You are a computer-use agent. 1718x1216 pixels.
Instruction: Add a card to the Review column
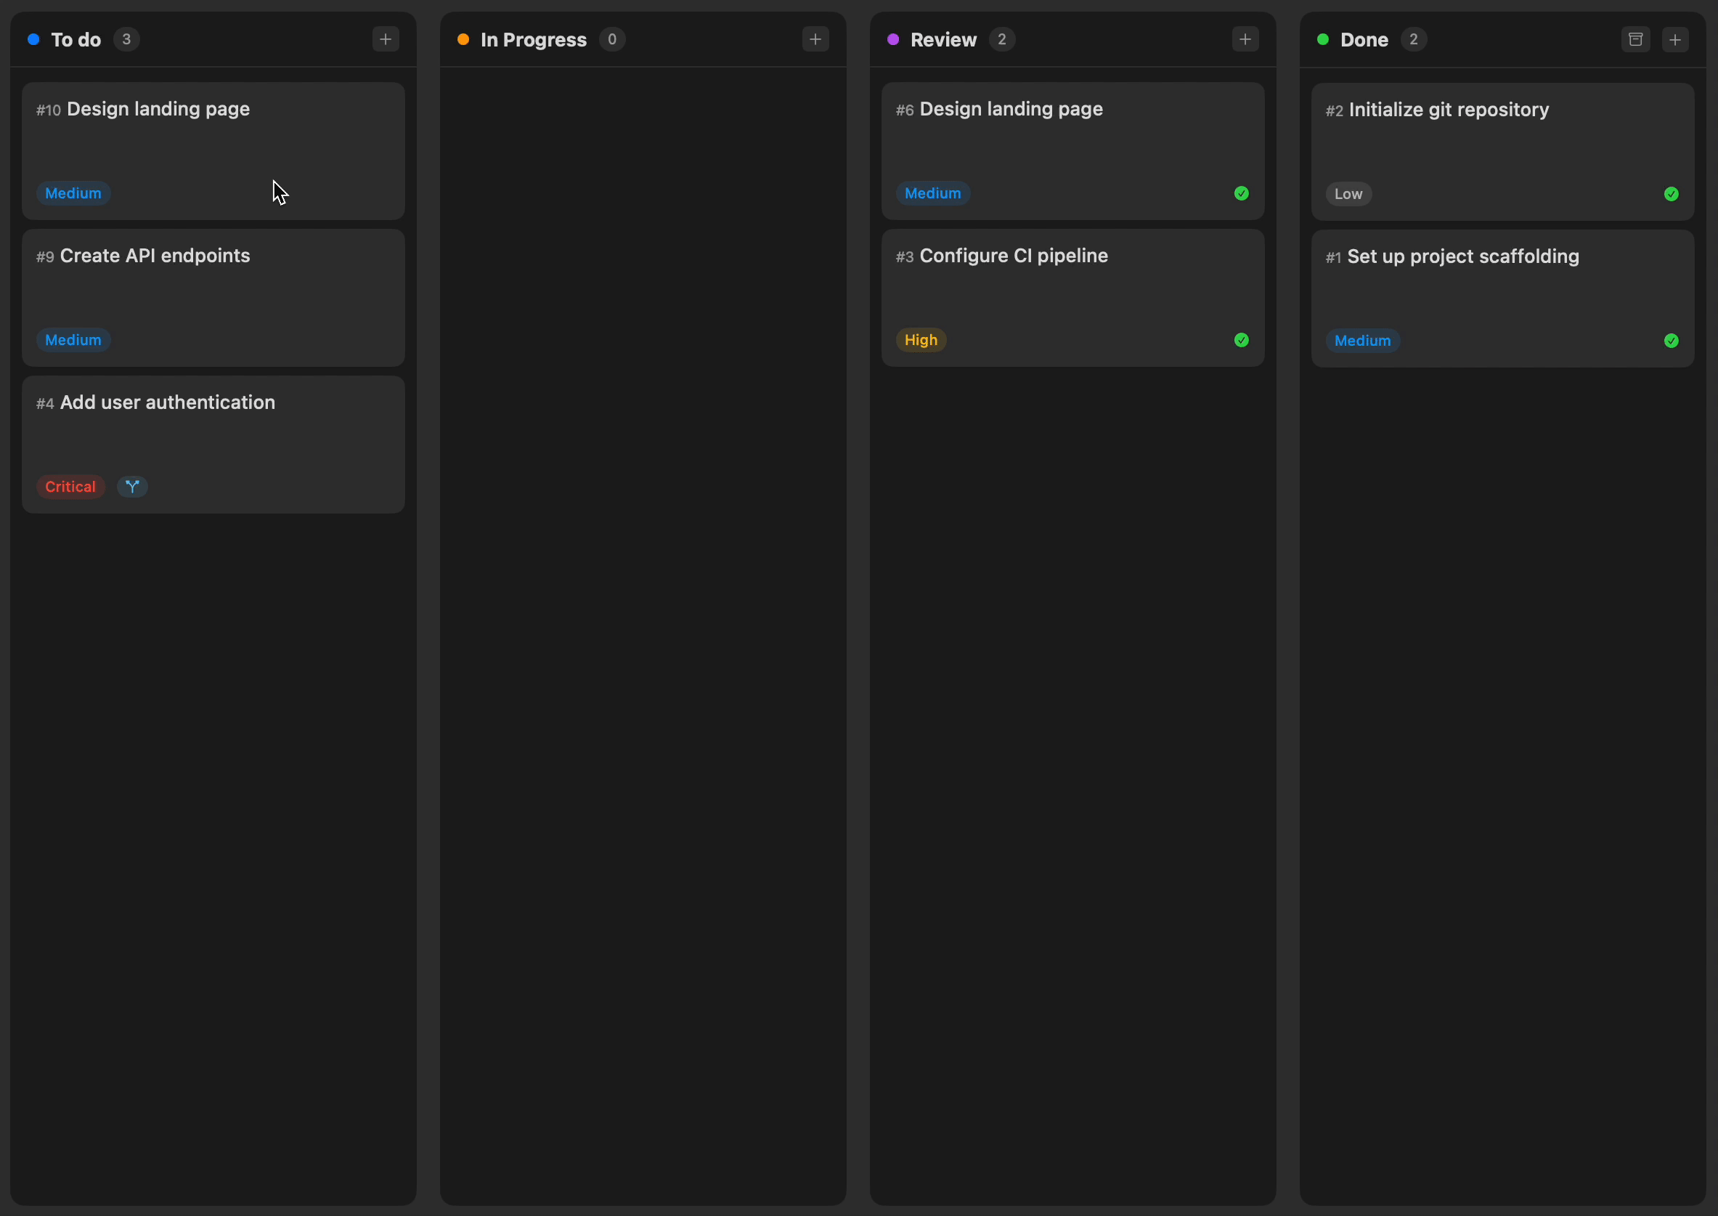point(1245,39)
